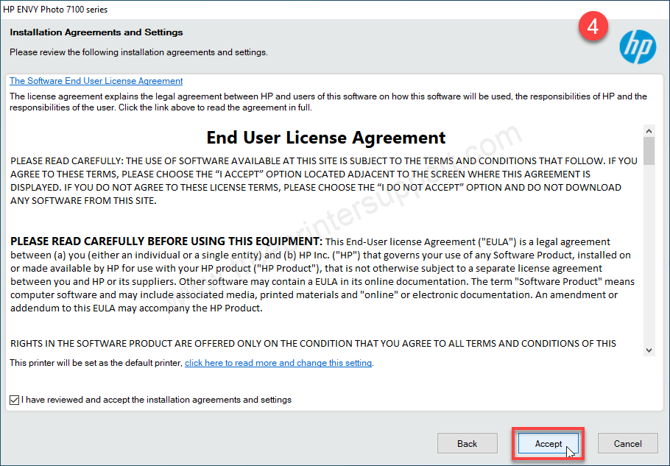This screenshot has width=670, height=466.
Task: Click the RIGHTS IN THE SOFTWARE PRODUCT paragraph
Action: point(313,343)
